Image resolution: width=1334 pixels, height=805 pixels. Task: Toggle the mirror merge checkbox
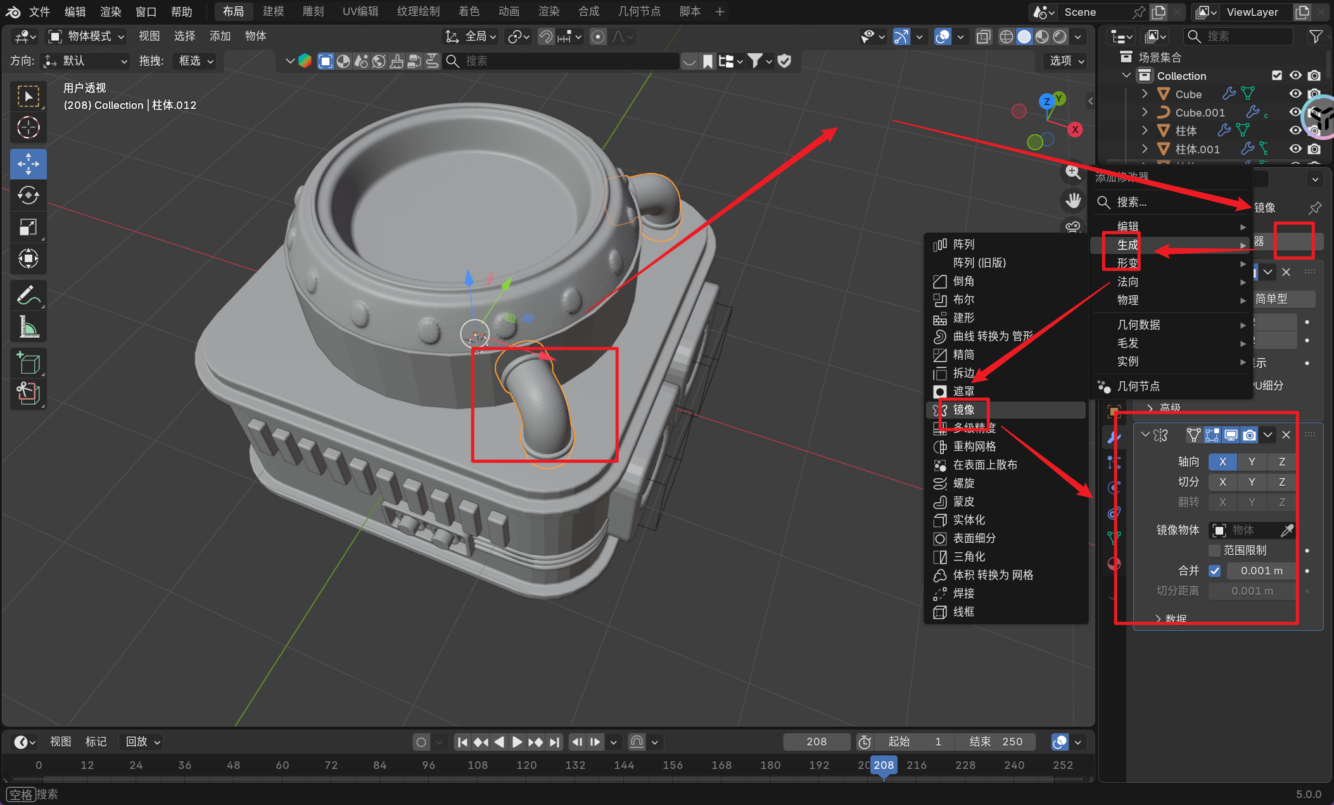tap(1214, 571)
